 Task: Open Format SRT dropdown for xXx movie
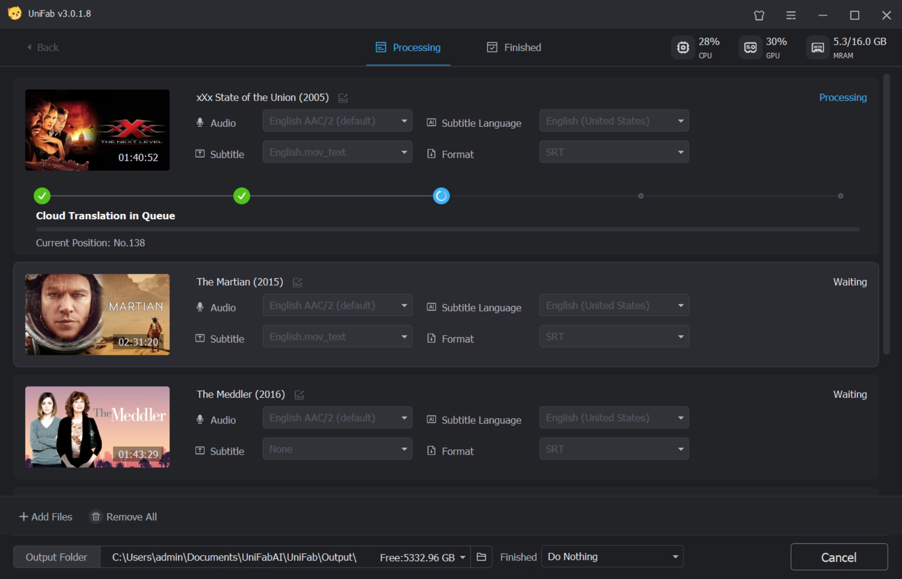614,152
